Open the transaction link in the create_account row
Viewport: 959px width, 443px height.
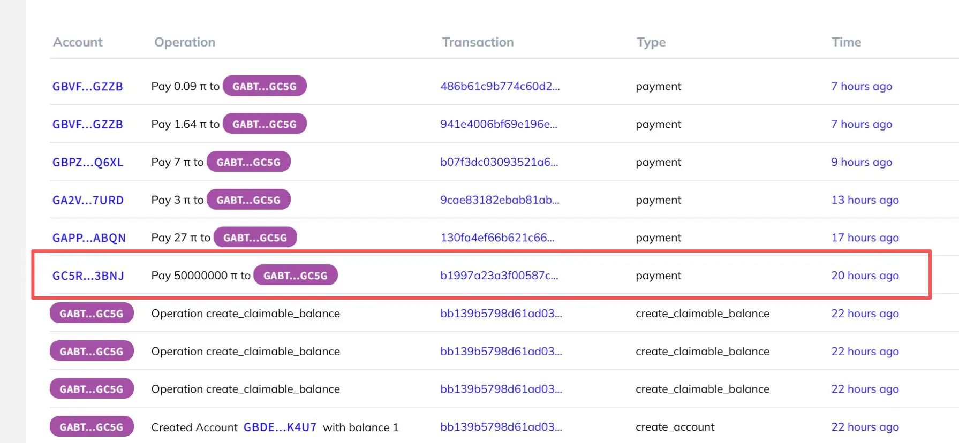[x=501, y=427]
